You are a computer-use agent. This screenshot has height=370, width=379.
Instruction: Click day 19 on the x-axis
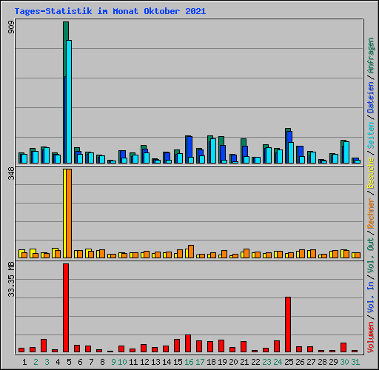click(x=222, y=362)
